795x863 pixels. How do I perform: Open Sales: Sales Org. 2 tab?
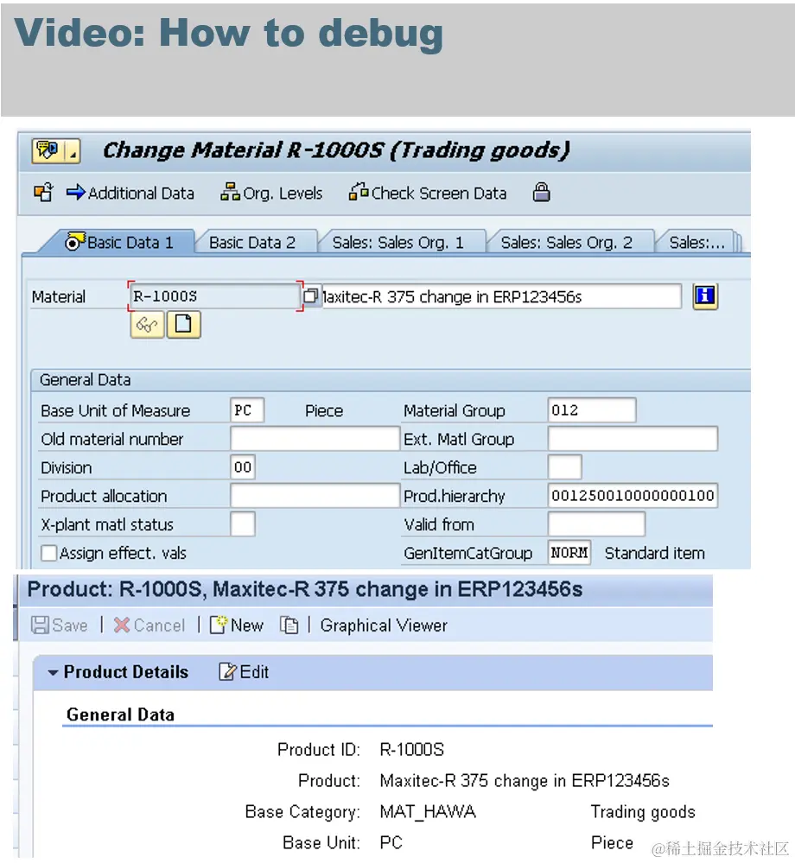pyautogui.click(x=567, y=242)
